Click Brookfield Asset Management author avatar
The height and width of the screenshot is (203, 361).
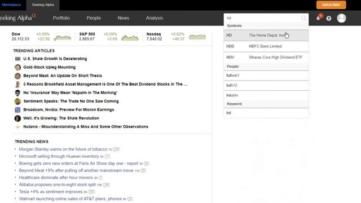17,85
